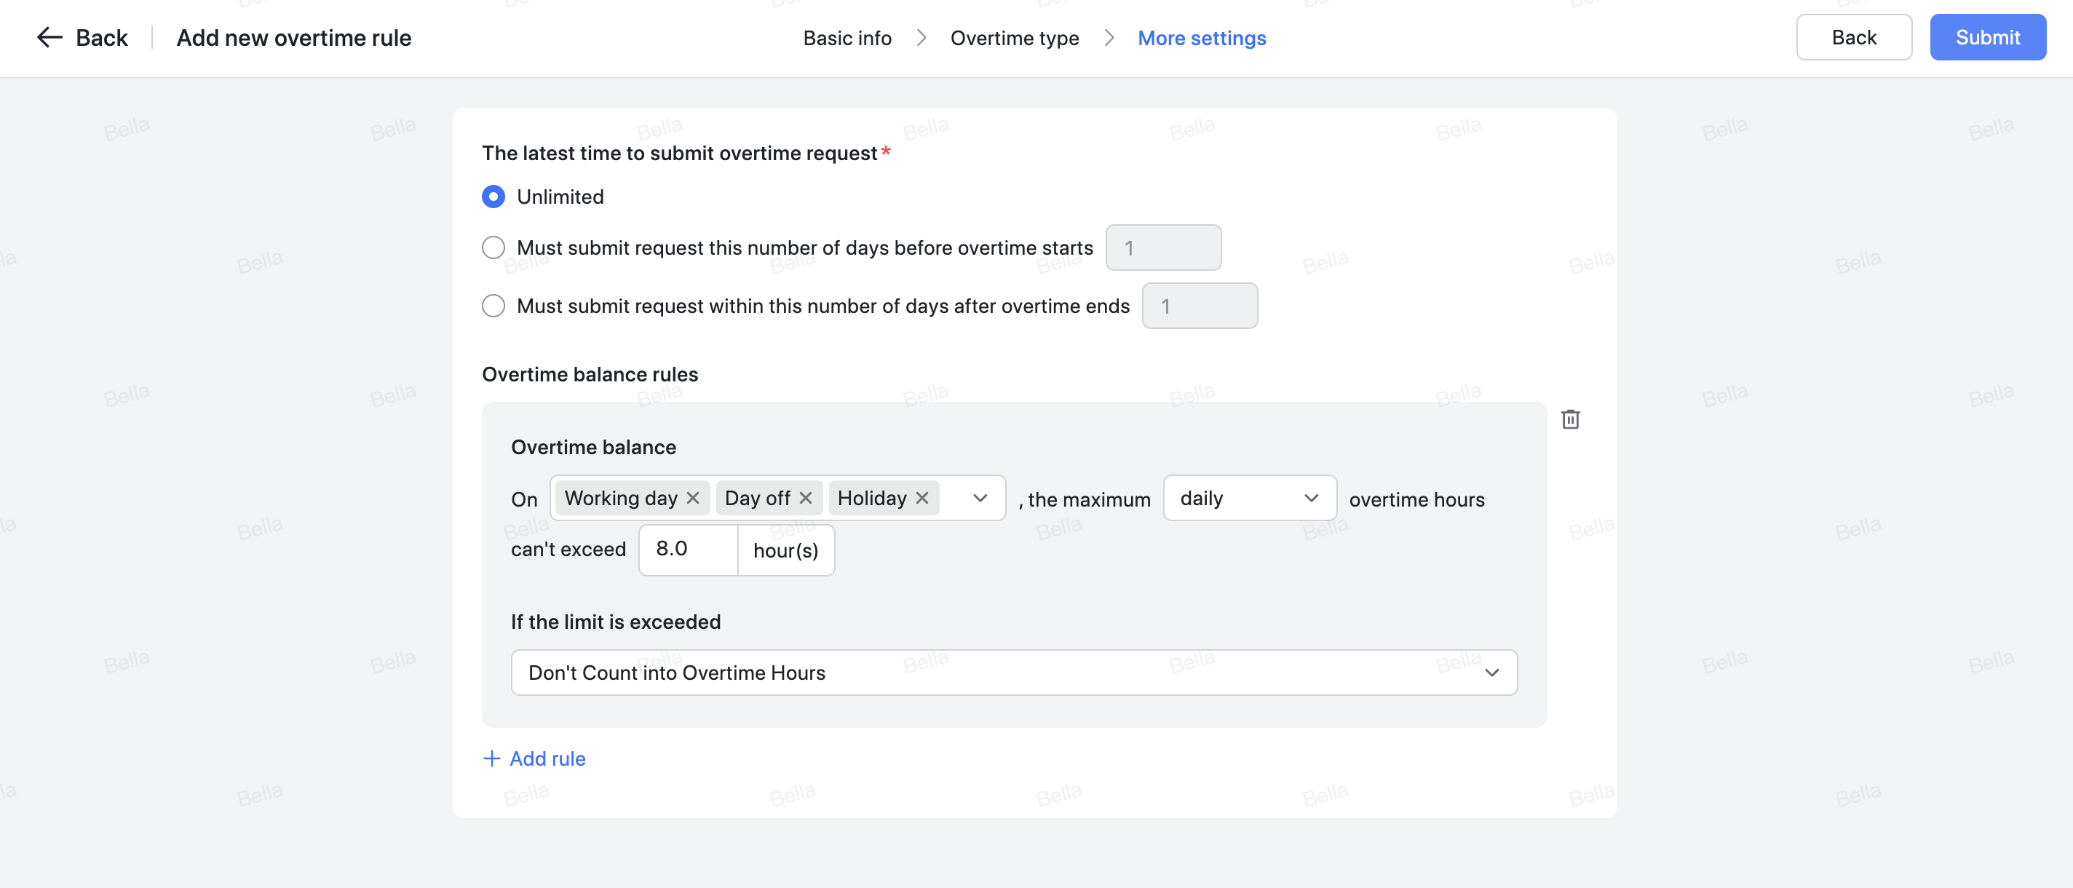
Task: Select the Unlimited radio option
Action: 494,197
